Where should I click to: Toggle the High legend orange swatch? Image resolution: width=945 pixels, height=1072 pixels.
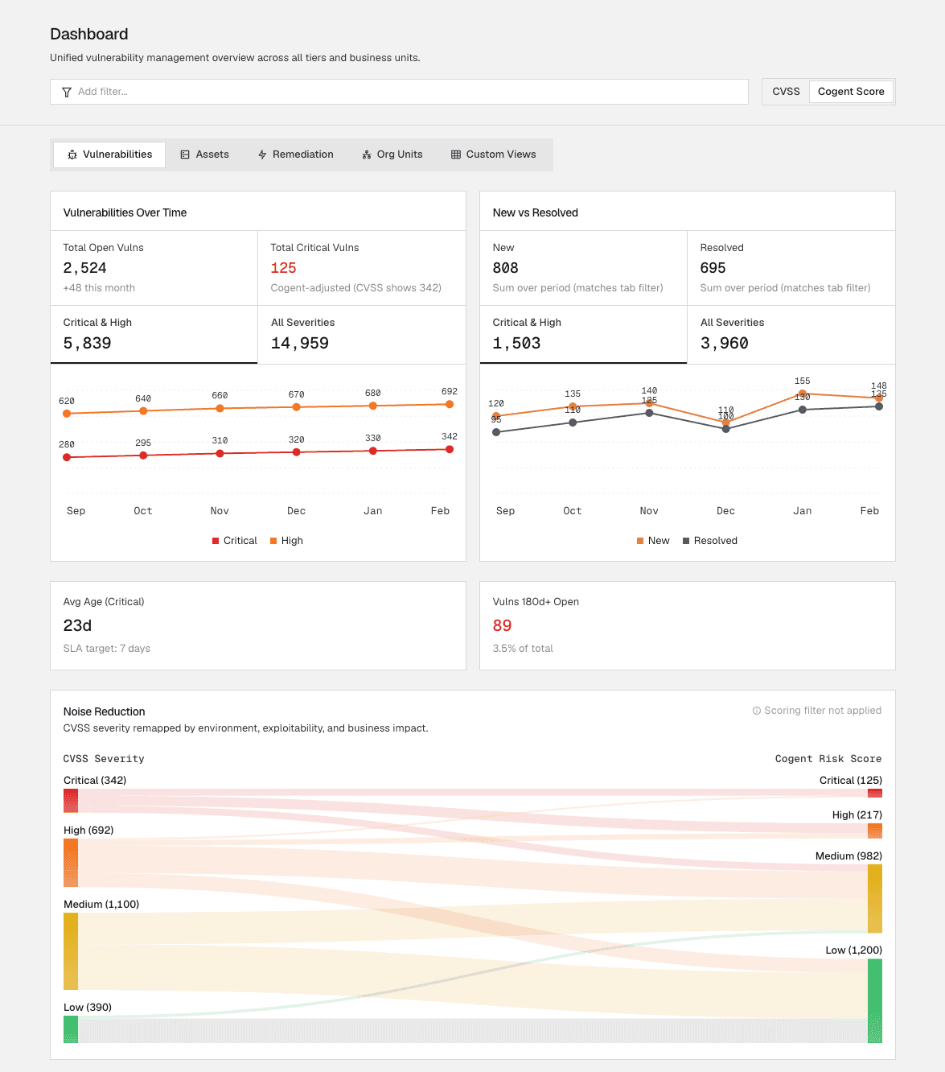[273, 541]
